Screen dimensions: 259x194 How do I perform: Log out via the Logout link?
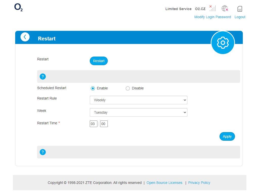coord(240,17)
